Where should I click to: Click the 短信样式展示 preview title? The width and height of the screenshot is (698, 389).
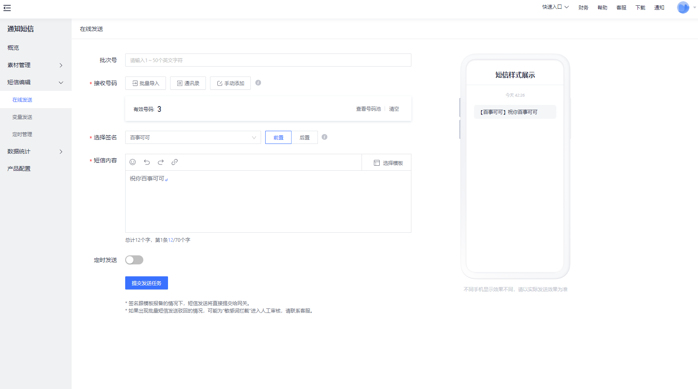(515, 75)
